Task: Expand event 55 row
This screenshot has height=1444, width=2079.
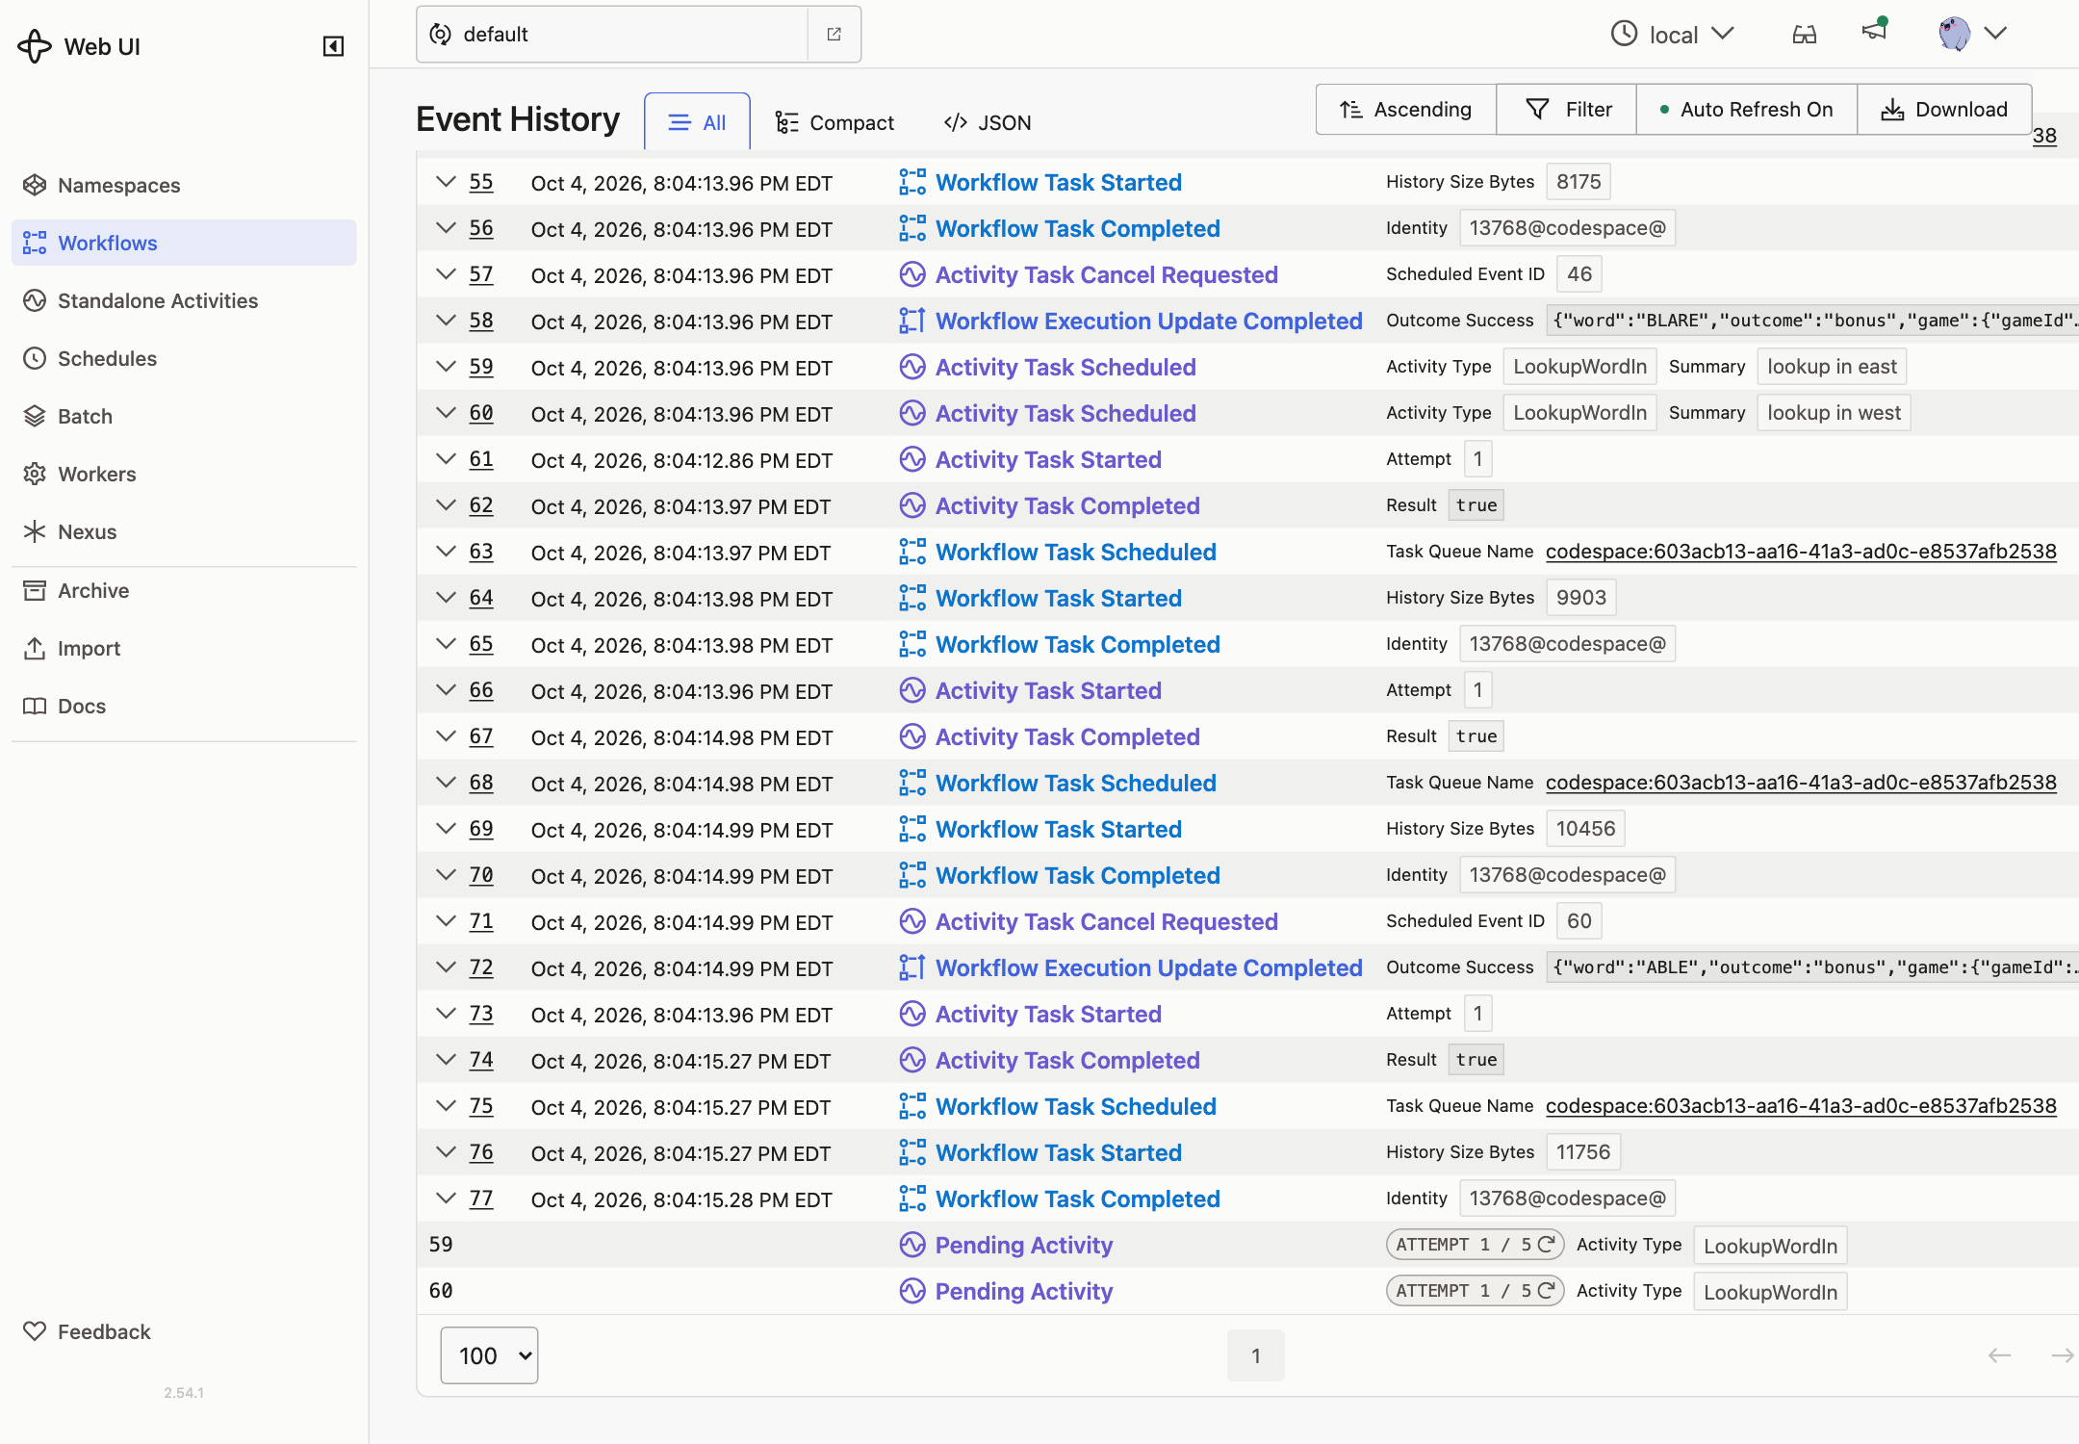Action: coord(446,182)
